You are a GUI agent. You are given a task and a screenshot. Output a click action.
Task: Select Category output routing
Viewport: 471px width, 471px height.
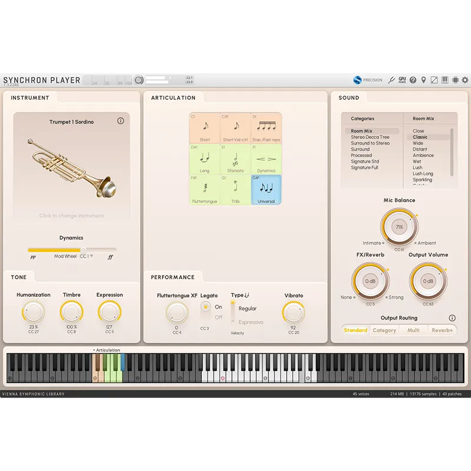point(384,330)
